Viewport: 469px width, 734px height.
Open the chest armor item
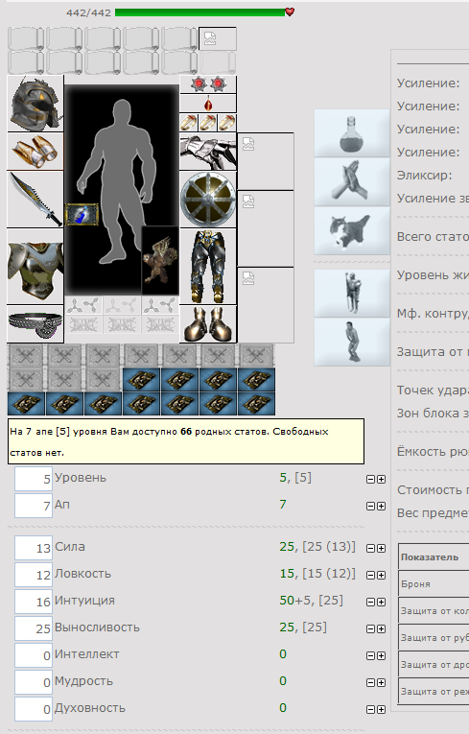35,267
